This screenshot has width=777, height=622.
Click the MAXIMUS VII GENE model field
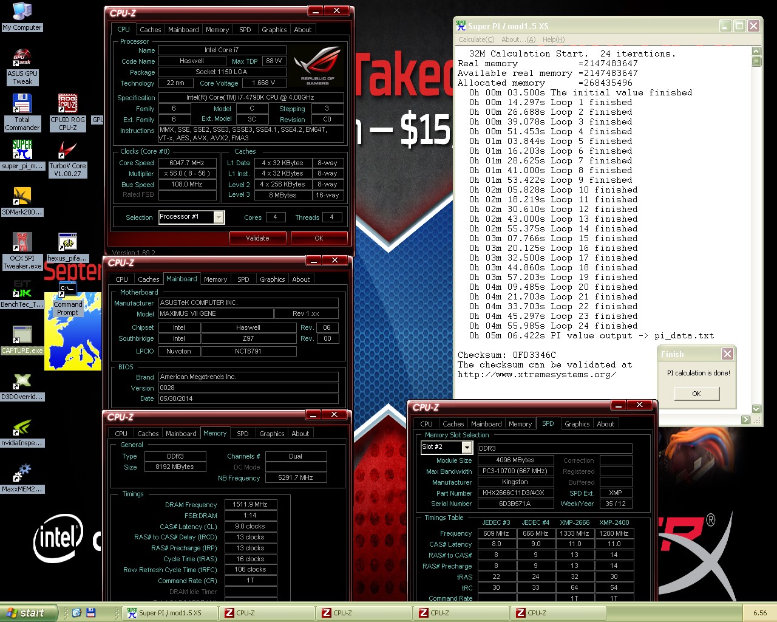(215, 313)
